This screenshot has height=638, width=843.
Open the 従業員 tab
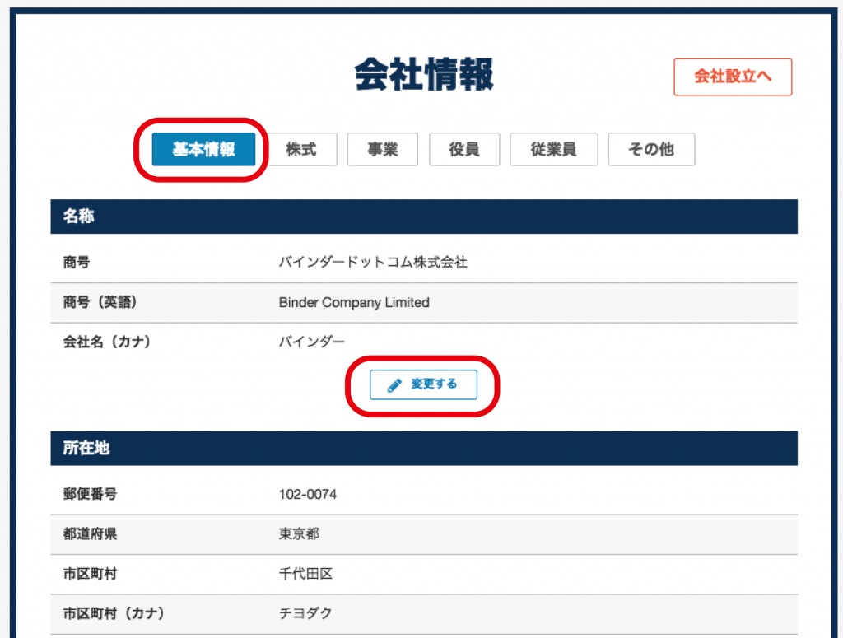(553, 150)
